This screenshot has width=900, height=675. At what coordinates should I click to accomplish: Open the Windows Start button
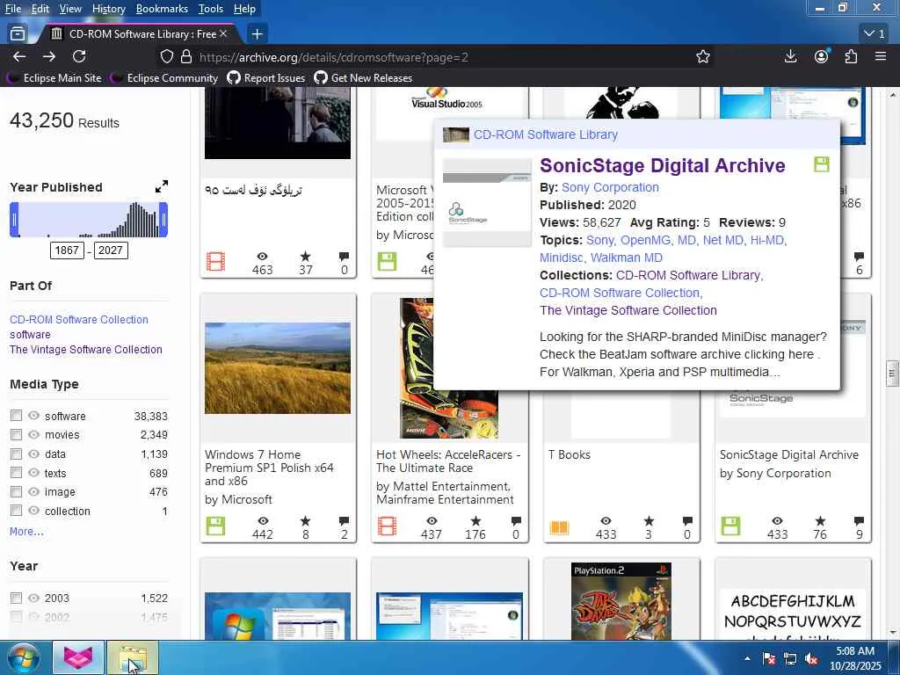tap(24, 657)
